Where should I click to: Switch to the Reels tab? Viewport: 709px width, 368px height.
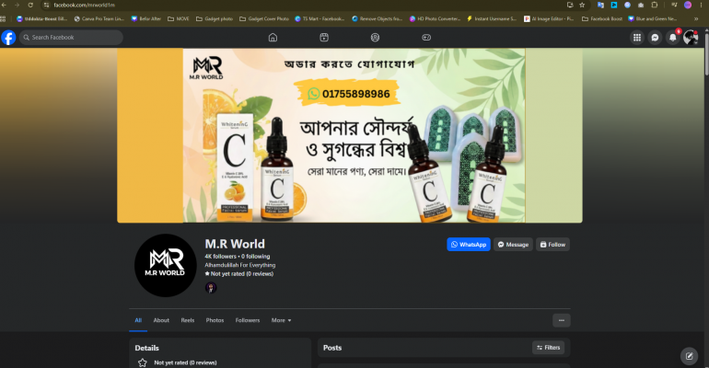tap(188, 320)
